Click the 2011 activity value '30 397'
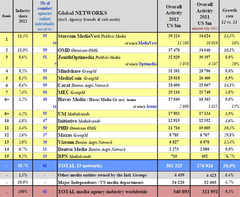The image size is (240, 197). pyautogui.click(x=205, y=57)
